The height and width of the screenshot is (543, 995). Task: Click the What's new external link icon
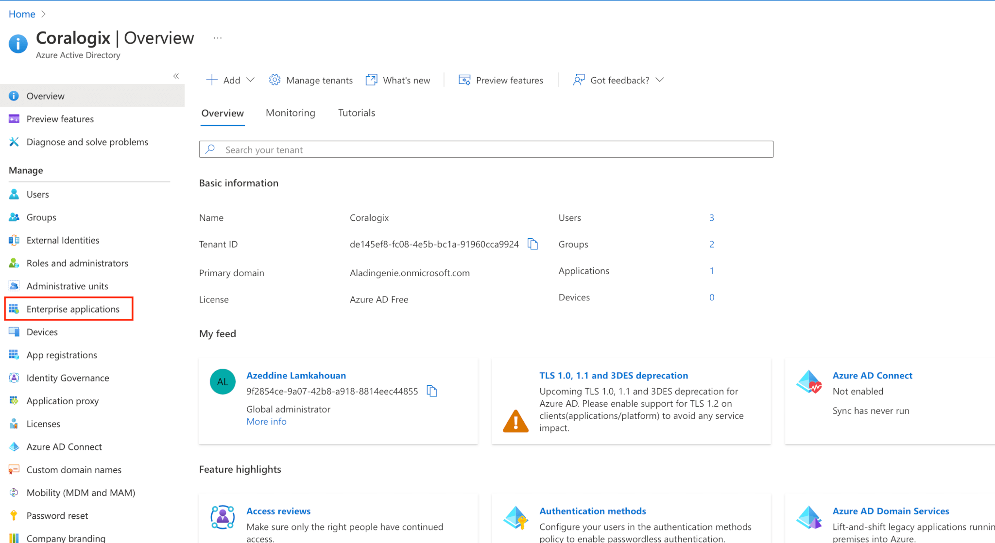coord(372,80)
